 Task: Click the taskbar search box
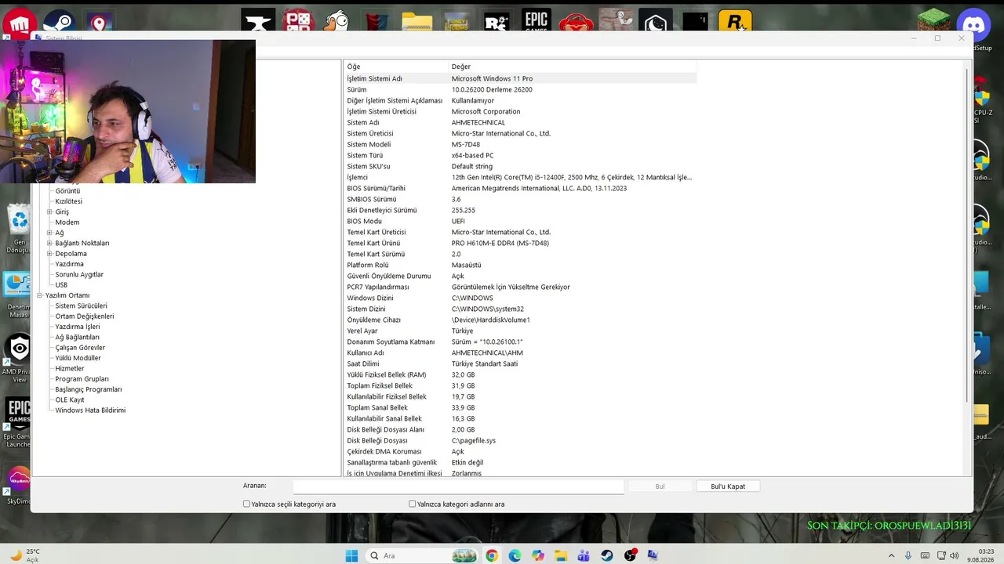423,555
